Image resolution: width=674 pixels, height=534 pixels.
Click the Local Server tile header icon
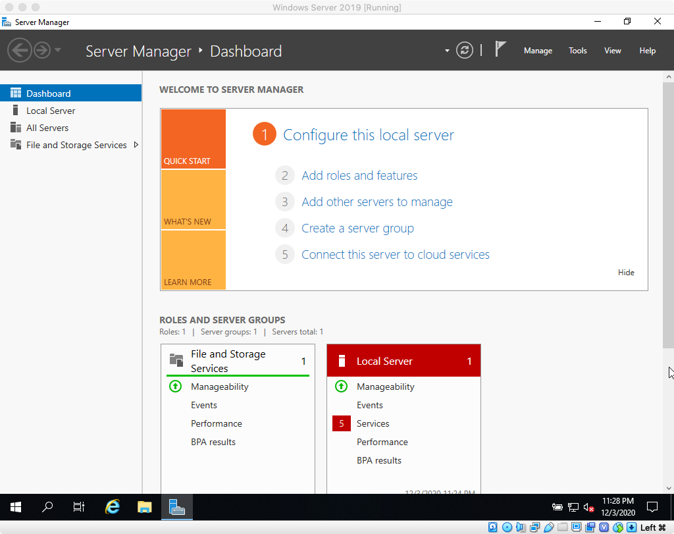(342, 361)
